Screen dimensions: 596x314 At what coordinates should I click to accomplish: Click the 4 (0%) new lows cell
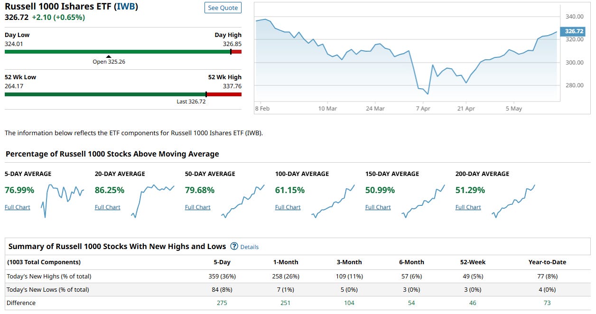click(x=547, y=290)
